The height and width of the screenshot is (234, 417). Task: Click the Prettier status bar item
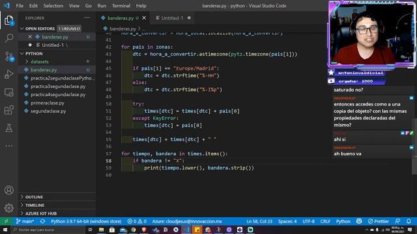coord(379,221)
